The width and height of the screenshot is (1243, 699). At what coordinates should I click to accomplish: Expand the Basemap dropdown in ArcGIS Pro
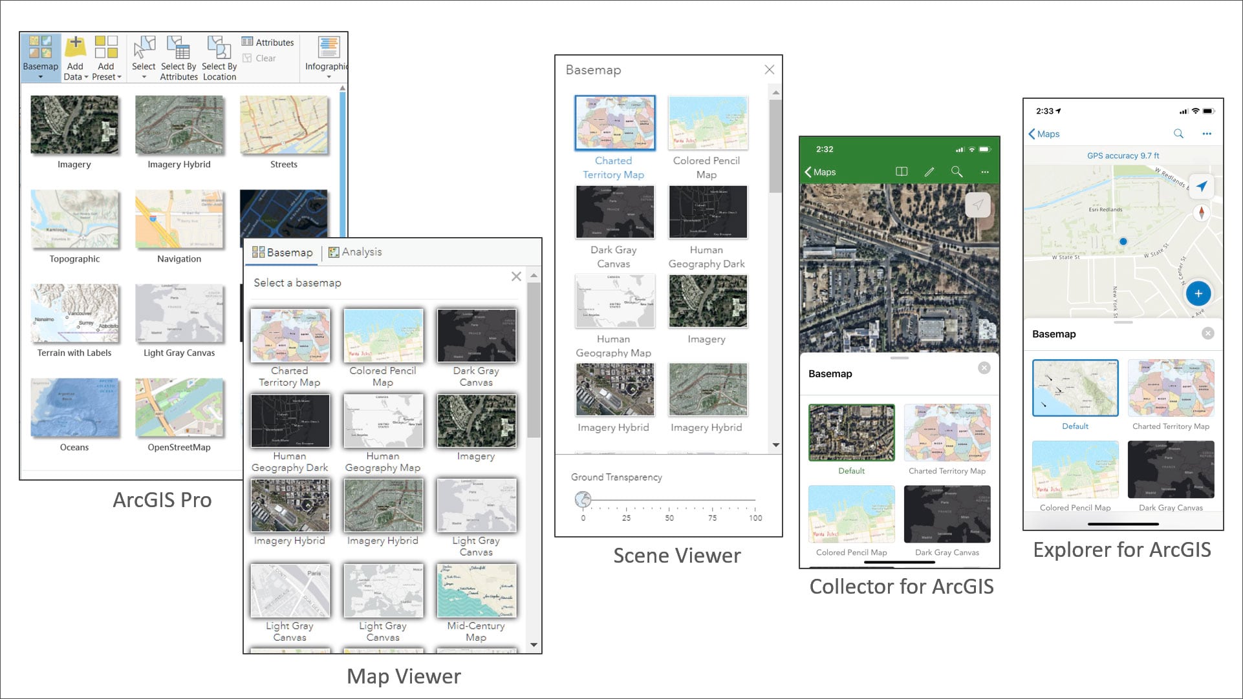pyautogui.click(x=40, y=77)
